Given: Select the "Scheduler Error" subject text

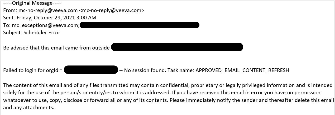Looking at the screenshot, I should pyautogui.click(x=42, y=33).
